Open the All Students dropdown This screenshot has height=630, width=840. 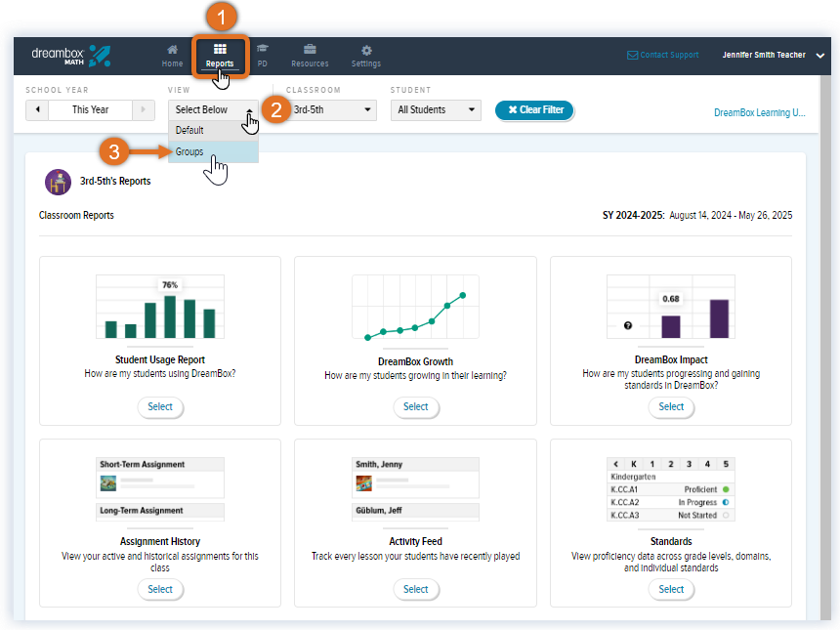[435, 110]
